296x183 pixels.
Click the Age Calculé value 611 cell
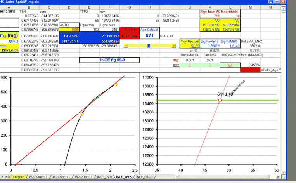(x=149, y=35)
